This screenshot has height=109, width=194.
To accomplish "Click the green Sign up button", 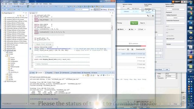I will pos(134,23).
